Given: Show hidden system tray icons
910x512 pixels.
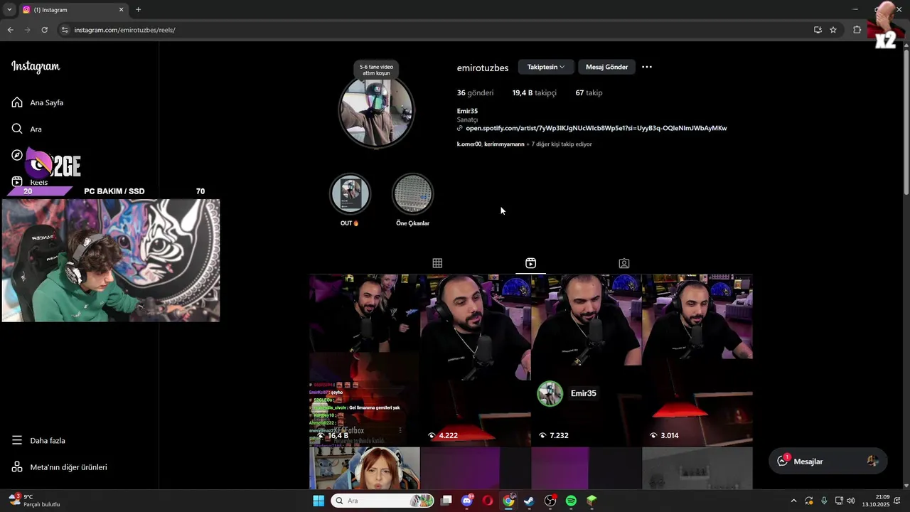Looking at the screenshot, I should click(x=793, y=501).
